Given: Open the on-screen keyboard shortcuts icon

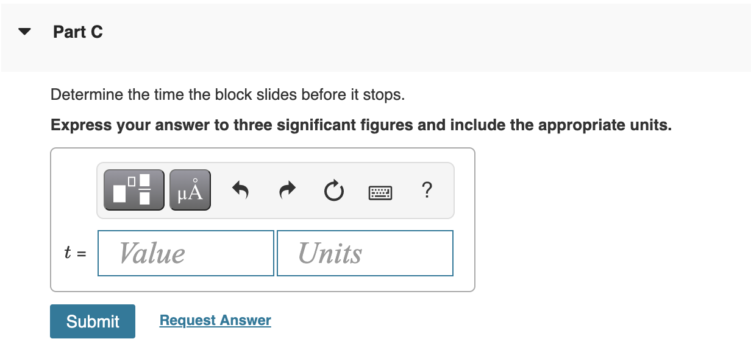Looking at the screenshot, I should (380, 190).
